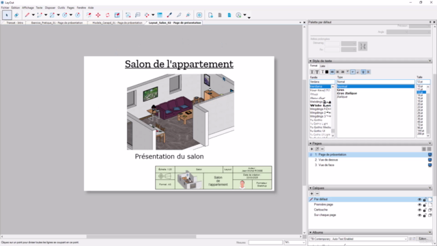
Task: Activate the Arc tool
Action: click(40, 15)
